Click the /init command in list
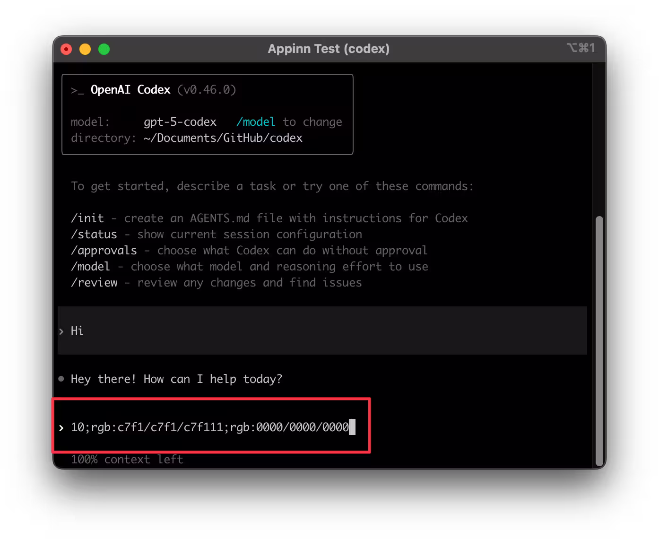 pos(87,218)
